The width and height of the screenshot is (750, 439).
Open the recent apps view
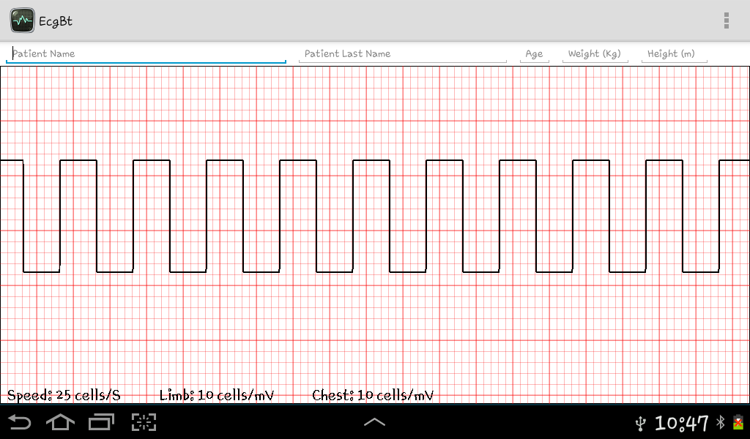tap(101, 422)
